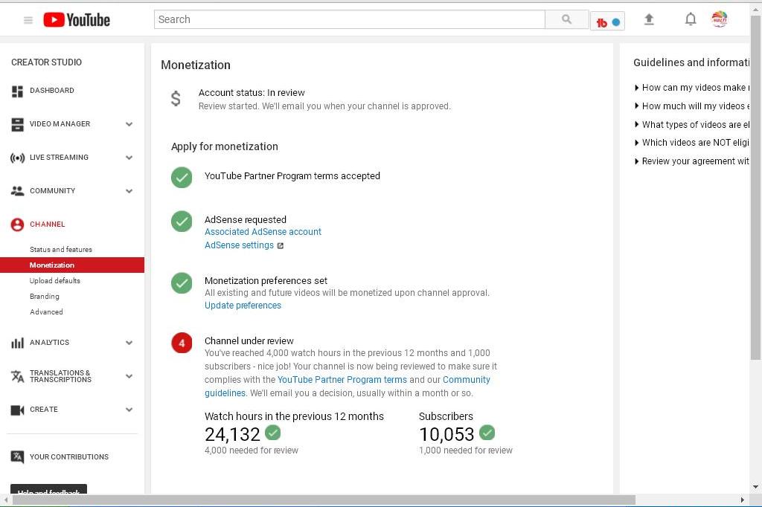The height and width of the screenshot is (507, 762).
Task: Open Status and features page
Action: [x=61, y=250]
